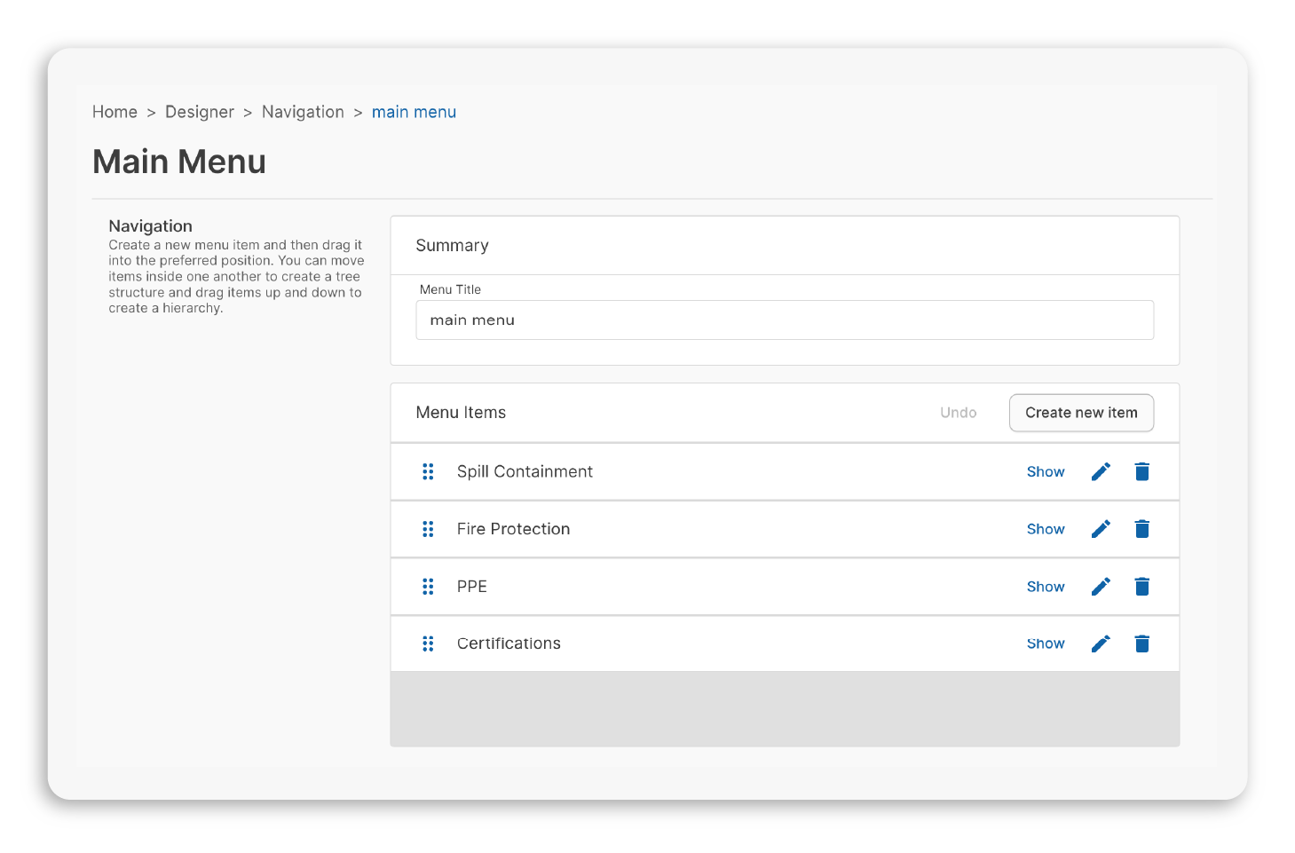
Task: Click the Undo action
Action: tap(958, 412)
